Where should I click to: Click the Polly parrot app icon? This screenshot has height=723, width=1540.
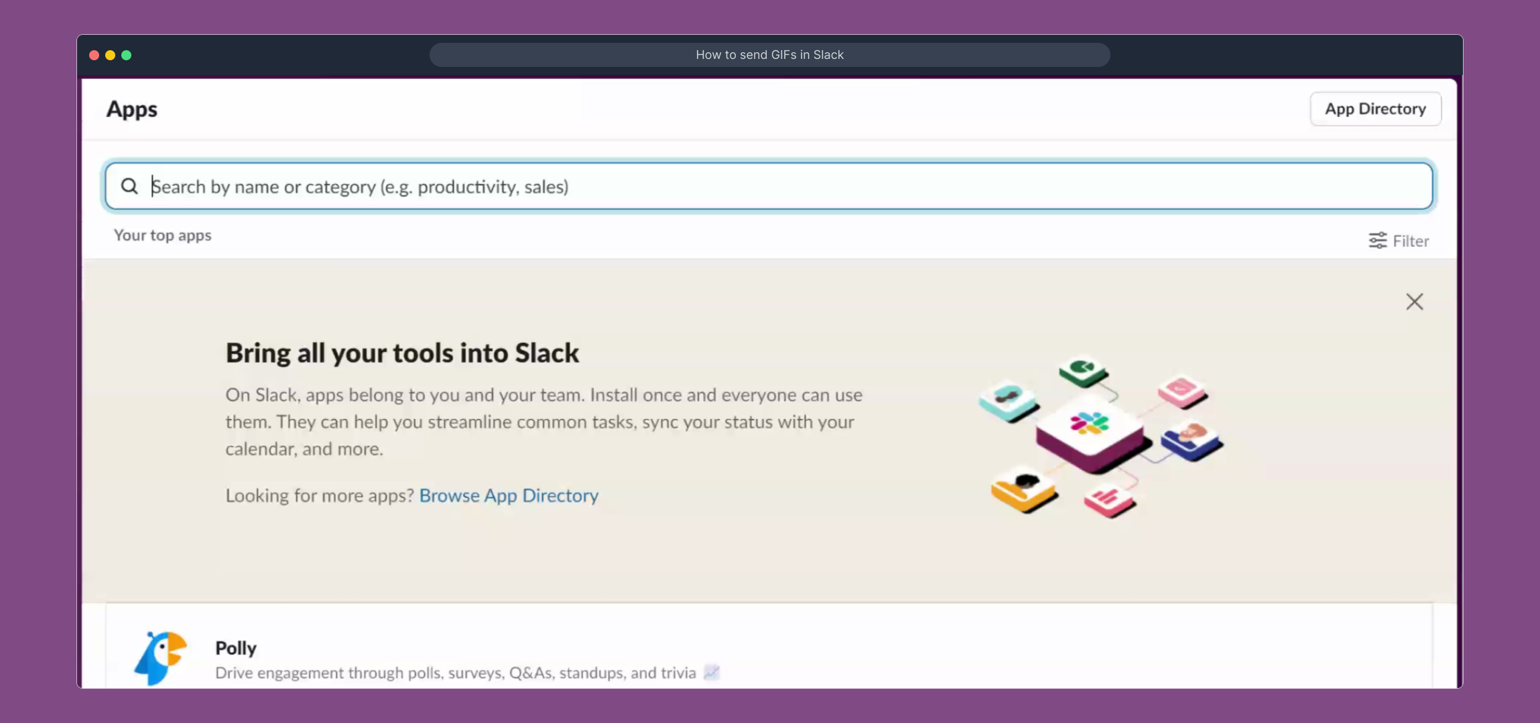161,657
